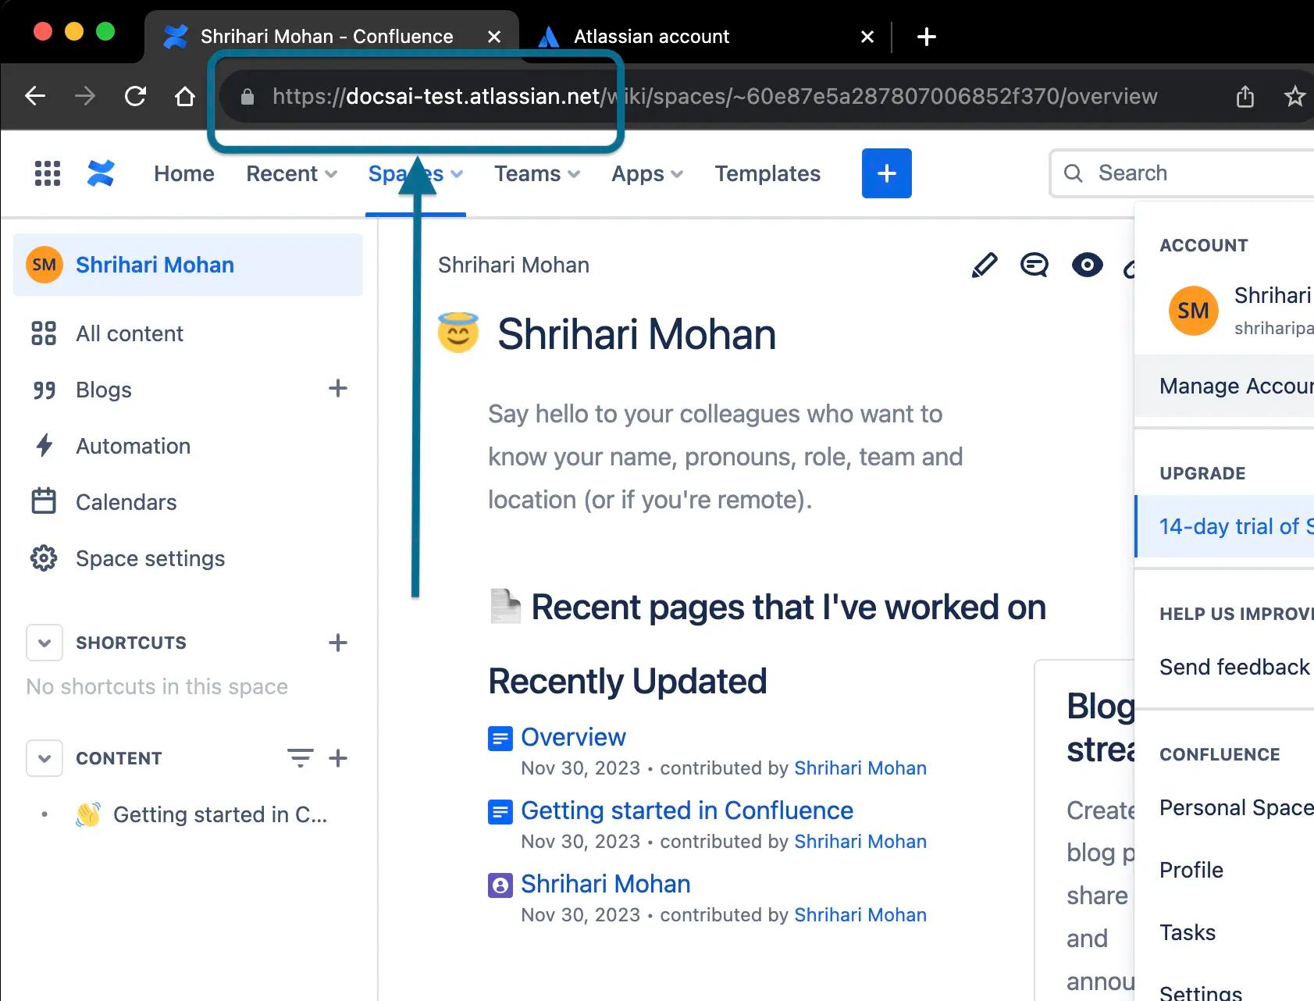
Task: Click the pencil edit page icon
Action: click(984, 265)
